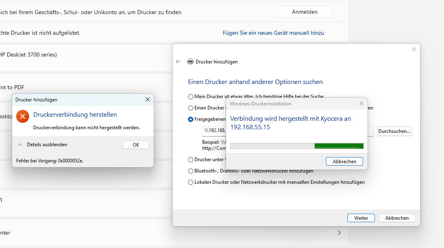The width and height of the screenshot is (444, 248).
Task: Select radio option Mein Drucker ist etwas älter
Action: pos(190,97)
